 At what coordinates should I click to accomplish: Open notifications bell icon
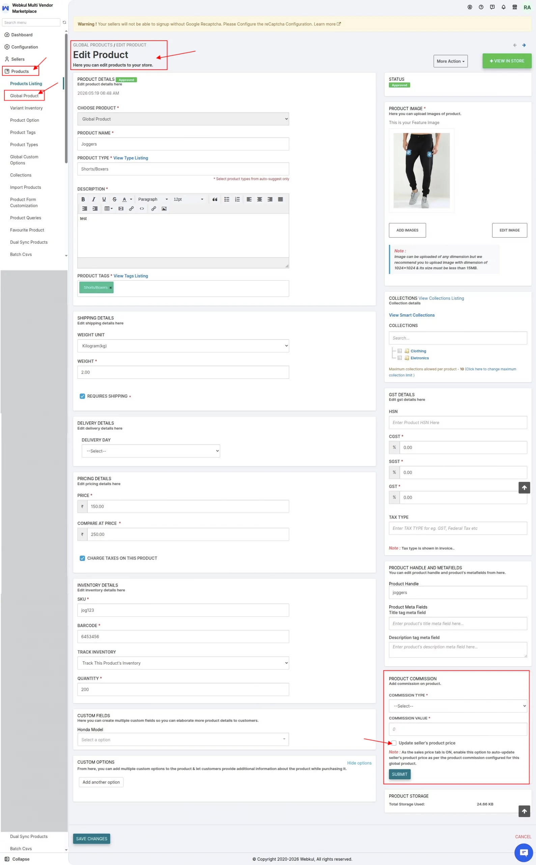pos(503,7)
